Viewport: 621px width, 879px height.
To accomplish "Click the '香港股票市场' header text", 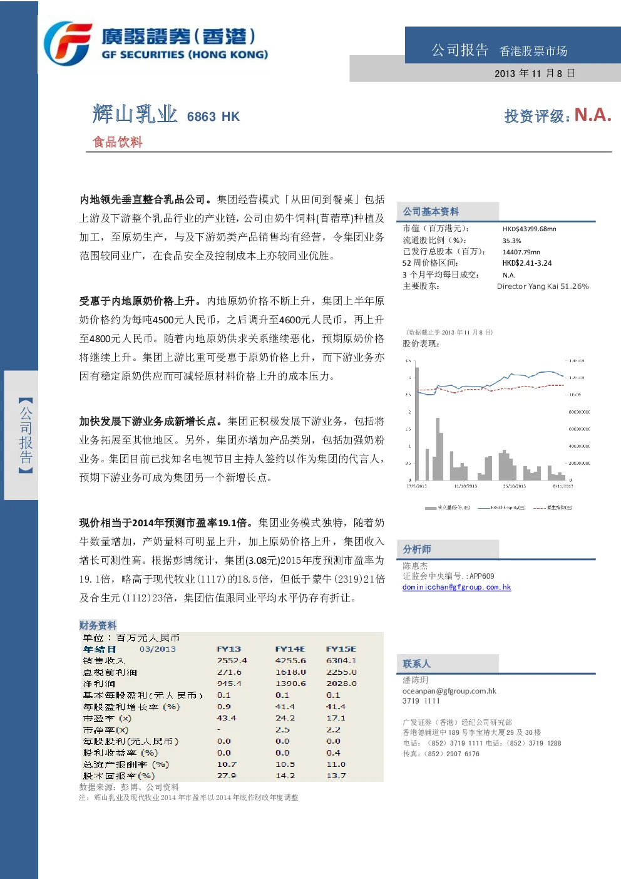I will pos(533,51).
